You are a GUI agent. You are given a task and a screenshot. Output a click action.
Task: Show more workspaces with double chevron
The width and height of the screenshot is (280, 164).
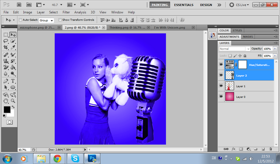(219, 5)
